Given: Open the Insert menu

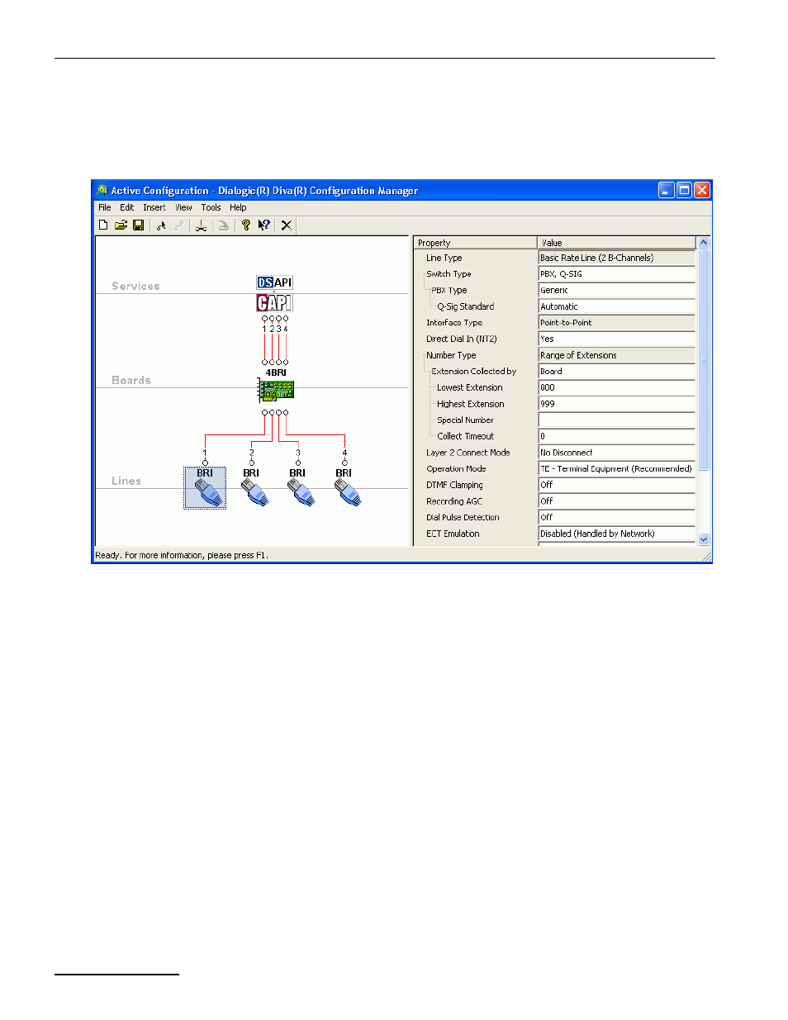Looking at the screenshot, I should pos(154,208).
